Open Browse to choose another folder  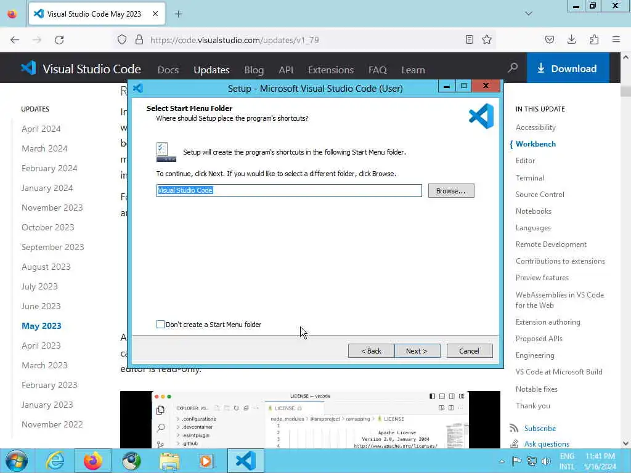(450, 191)
